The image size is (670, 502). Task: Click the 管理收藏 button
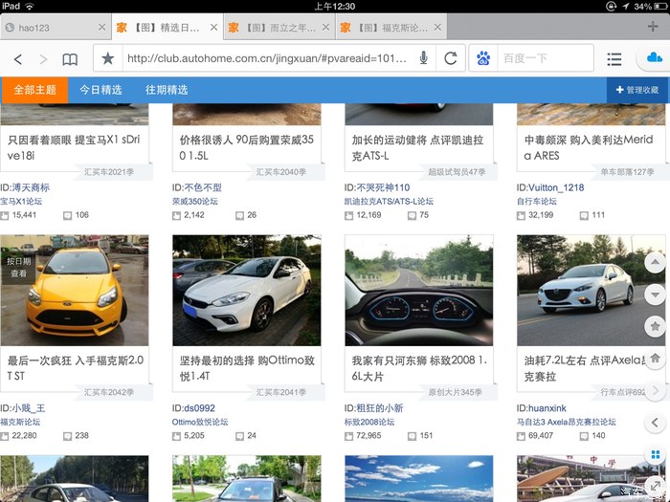(637, 90)
